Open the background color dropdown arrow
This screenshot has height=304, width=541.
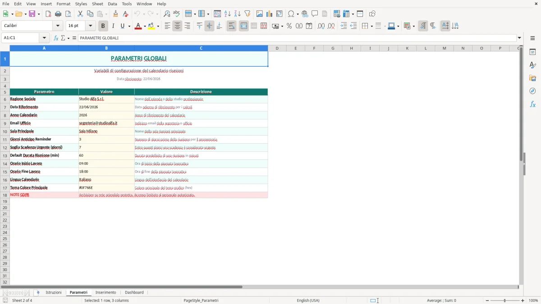coord(158,26)
